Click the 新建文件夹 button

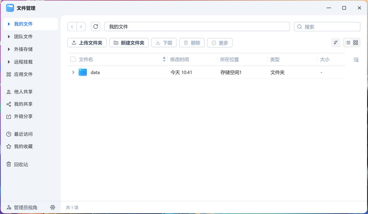point(129,43)
